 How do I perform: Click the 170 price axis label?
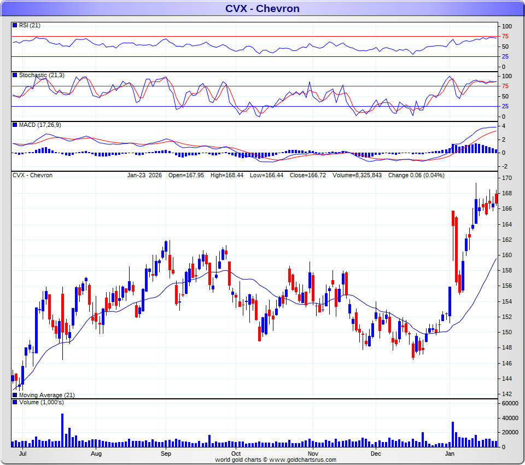tap(506, 178)
